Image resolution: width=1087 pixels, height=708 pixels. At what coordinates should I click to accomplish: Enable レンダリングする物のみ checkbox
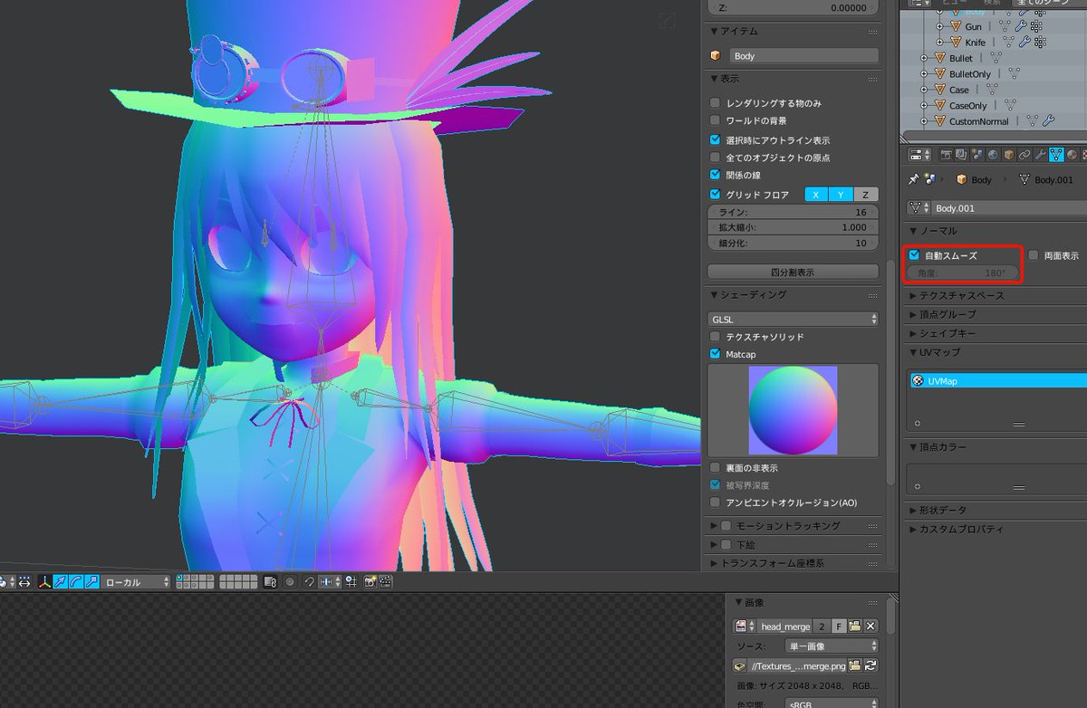click(x=716, y=103)
